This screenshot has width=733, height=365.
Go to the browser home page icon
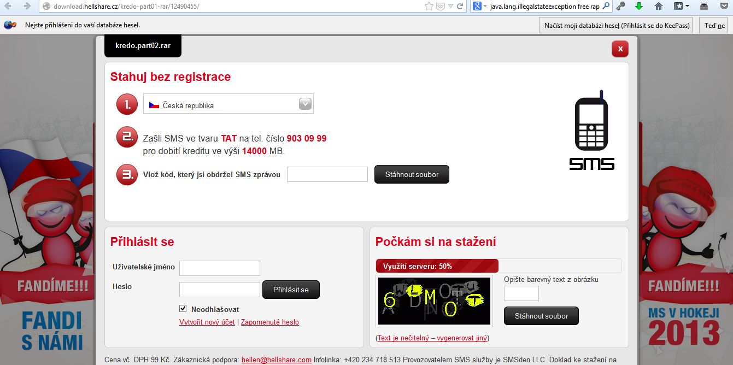(x=659, y=6)
